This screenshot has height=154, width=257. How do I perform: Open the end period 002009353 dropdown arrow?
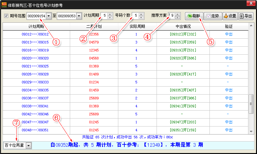pos(79,16)
